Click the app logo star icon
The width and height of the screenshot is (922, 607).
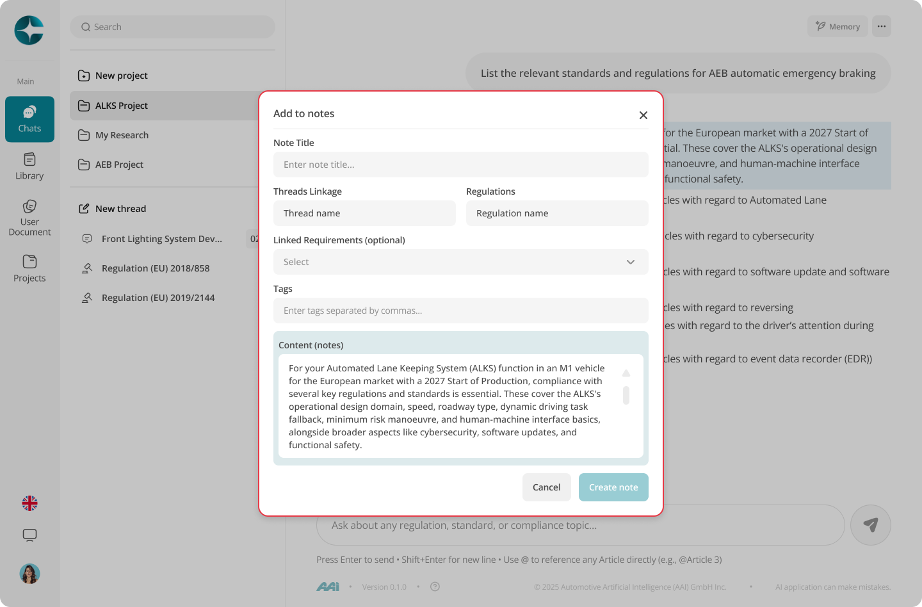tap(29, 30)
